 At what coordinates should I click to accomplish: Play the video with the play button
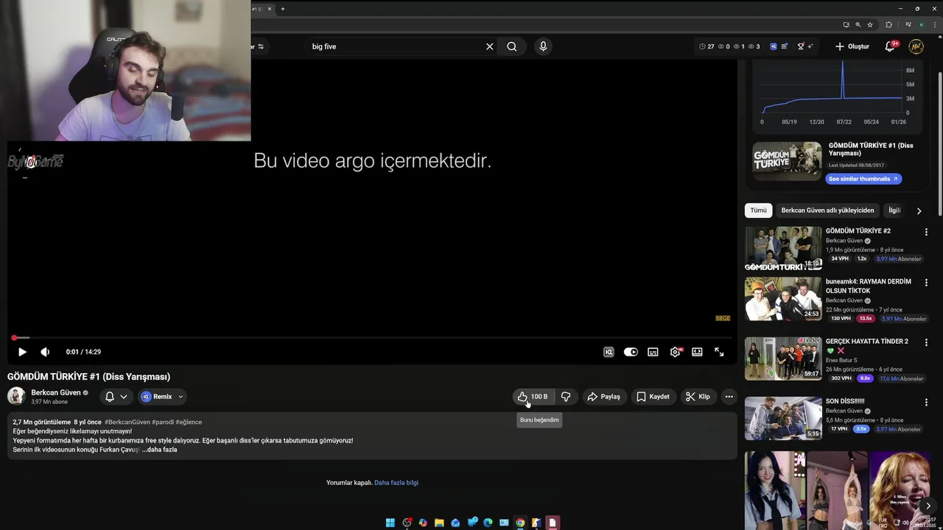click(x=22, y=352)
